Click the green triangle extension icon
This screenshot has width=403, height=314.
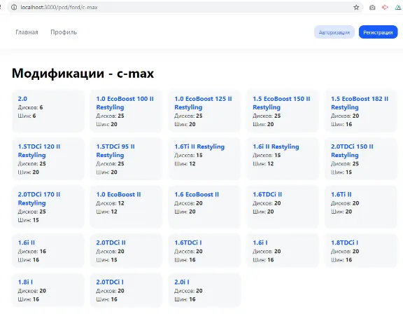(398, 7)
